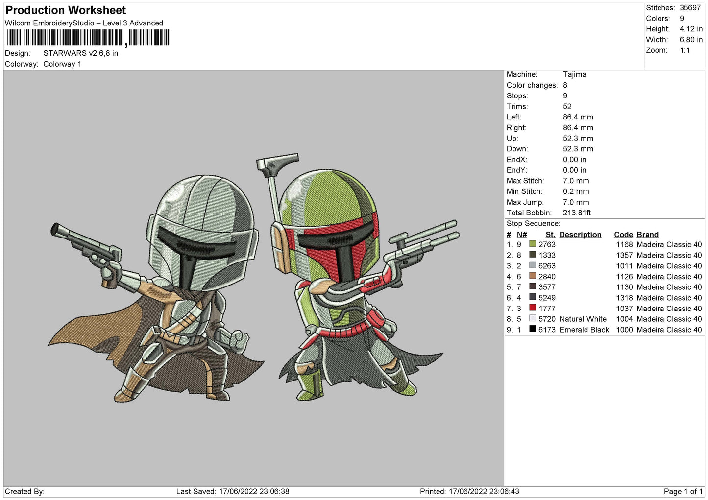Choose the red 1777 thread color swatch
708x500 pixels.
(533, 308)
